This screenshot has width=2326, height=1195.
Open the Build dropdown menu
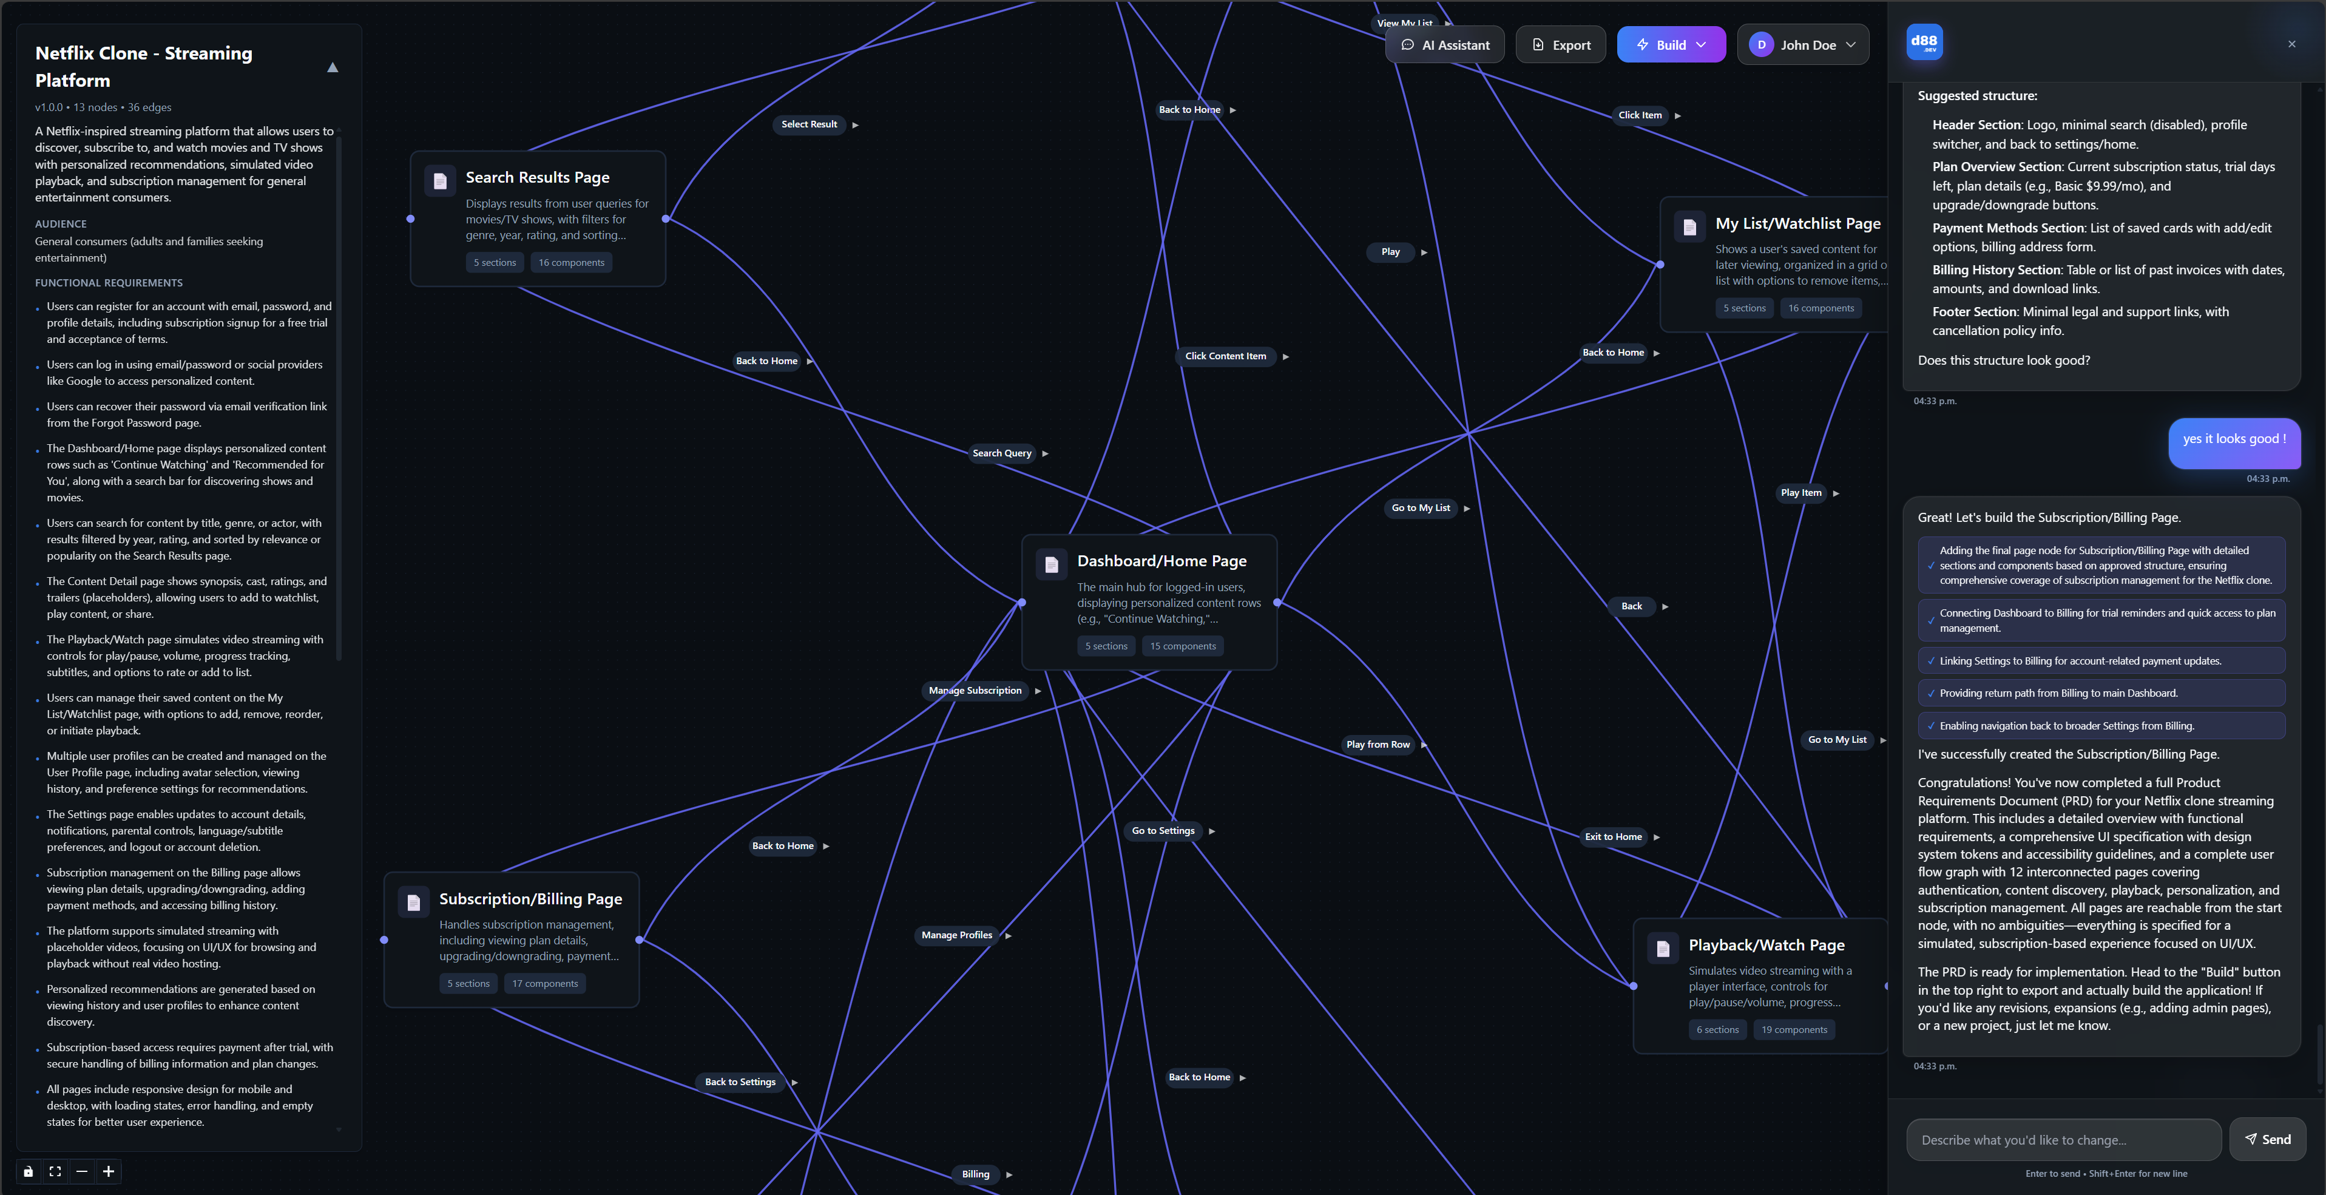pyautogui.click(x=1671, y=45)
